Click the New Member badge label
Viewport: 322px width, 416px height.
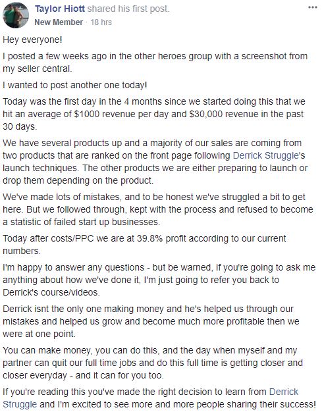59,22
